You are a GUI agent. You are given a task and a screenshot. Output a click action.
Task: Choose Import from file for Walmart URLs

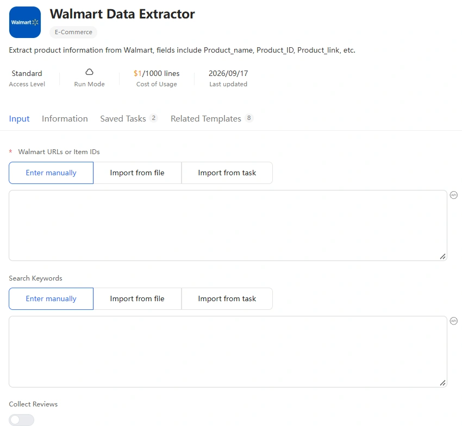coord(137,173)
